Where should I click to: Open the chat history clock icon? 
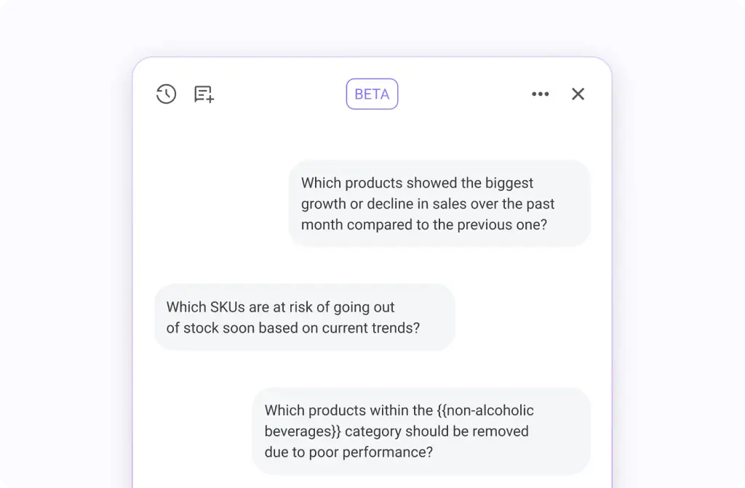(166, 94)
